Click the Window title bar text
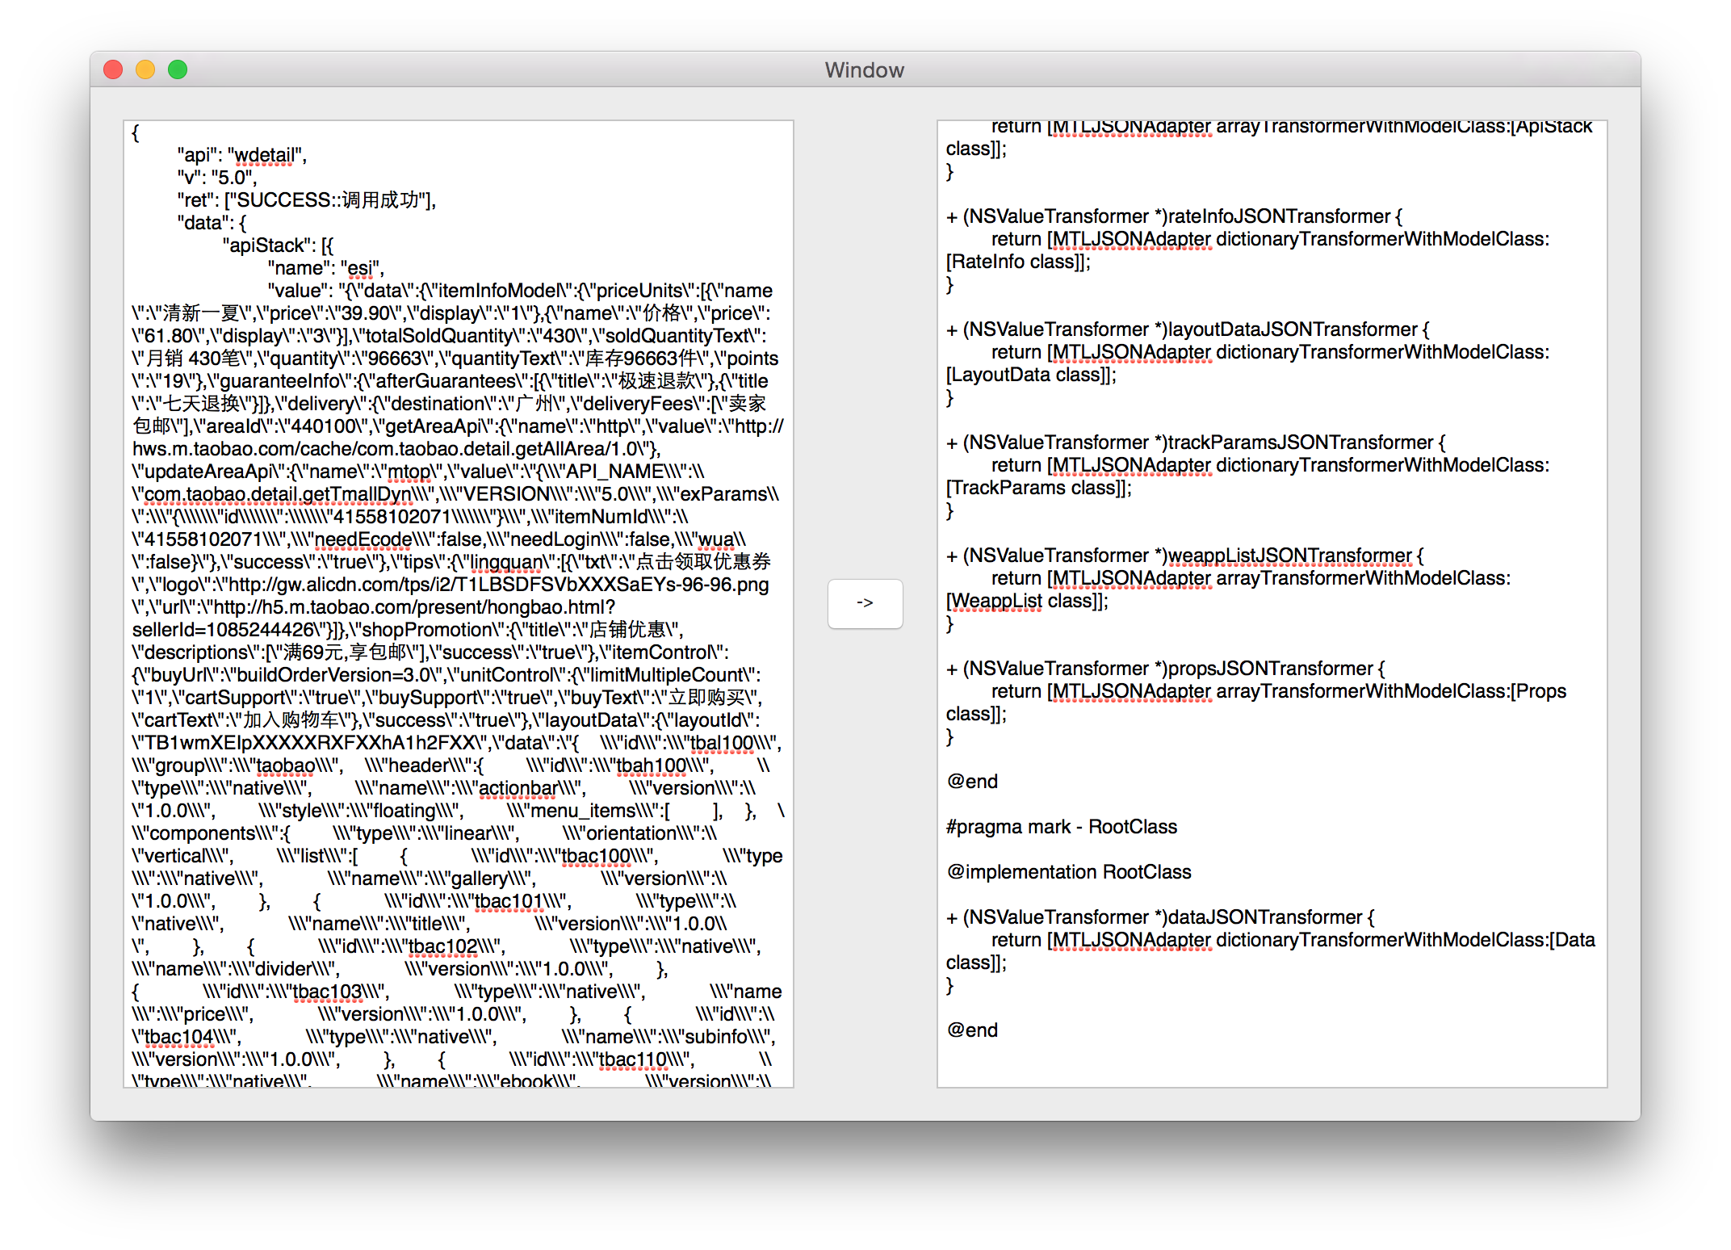 [864, 70]
